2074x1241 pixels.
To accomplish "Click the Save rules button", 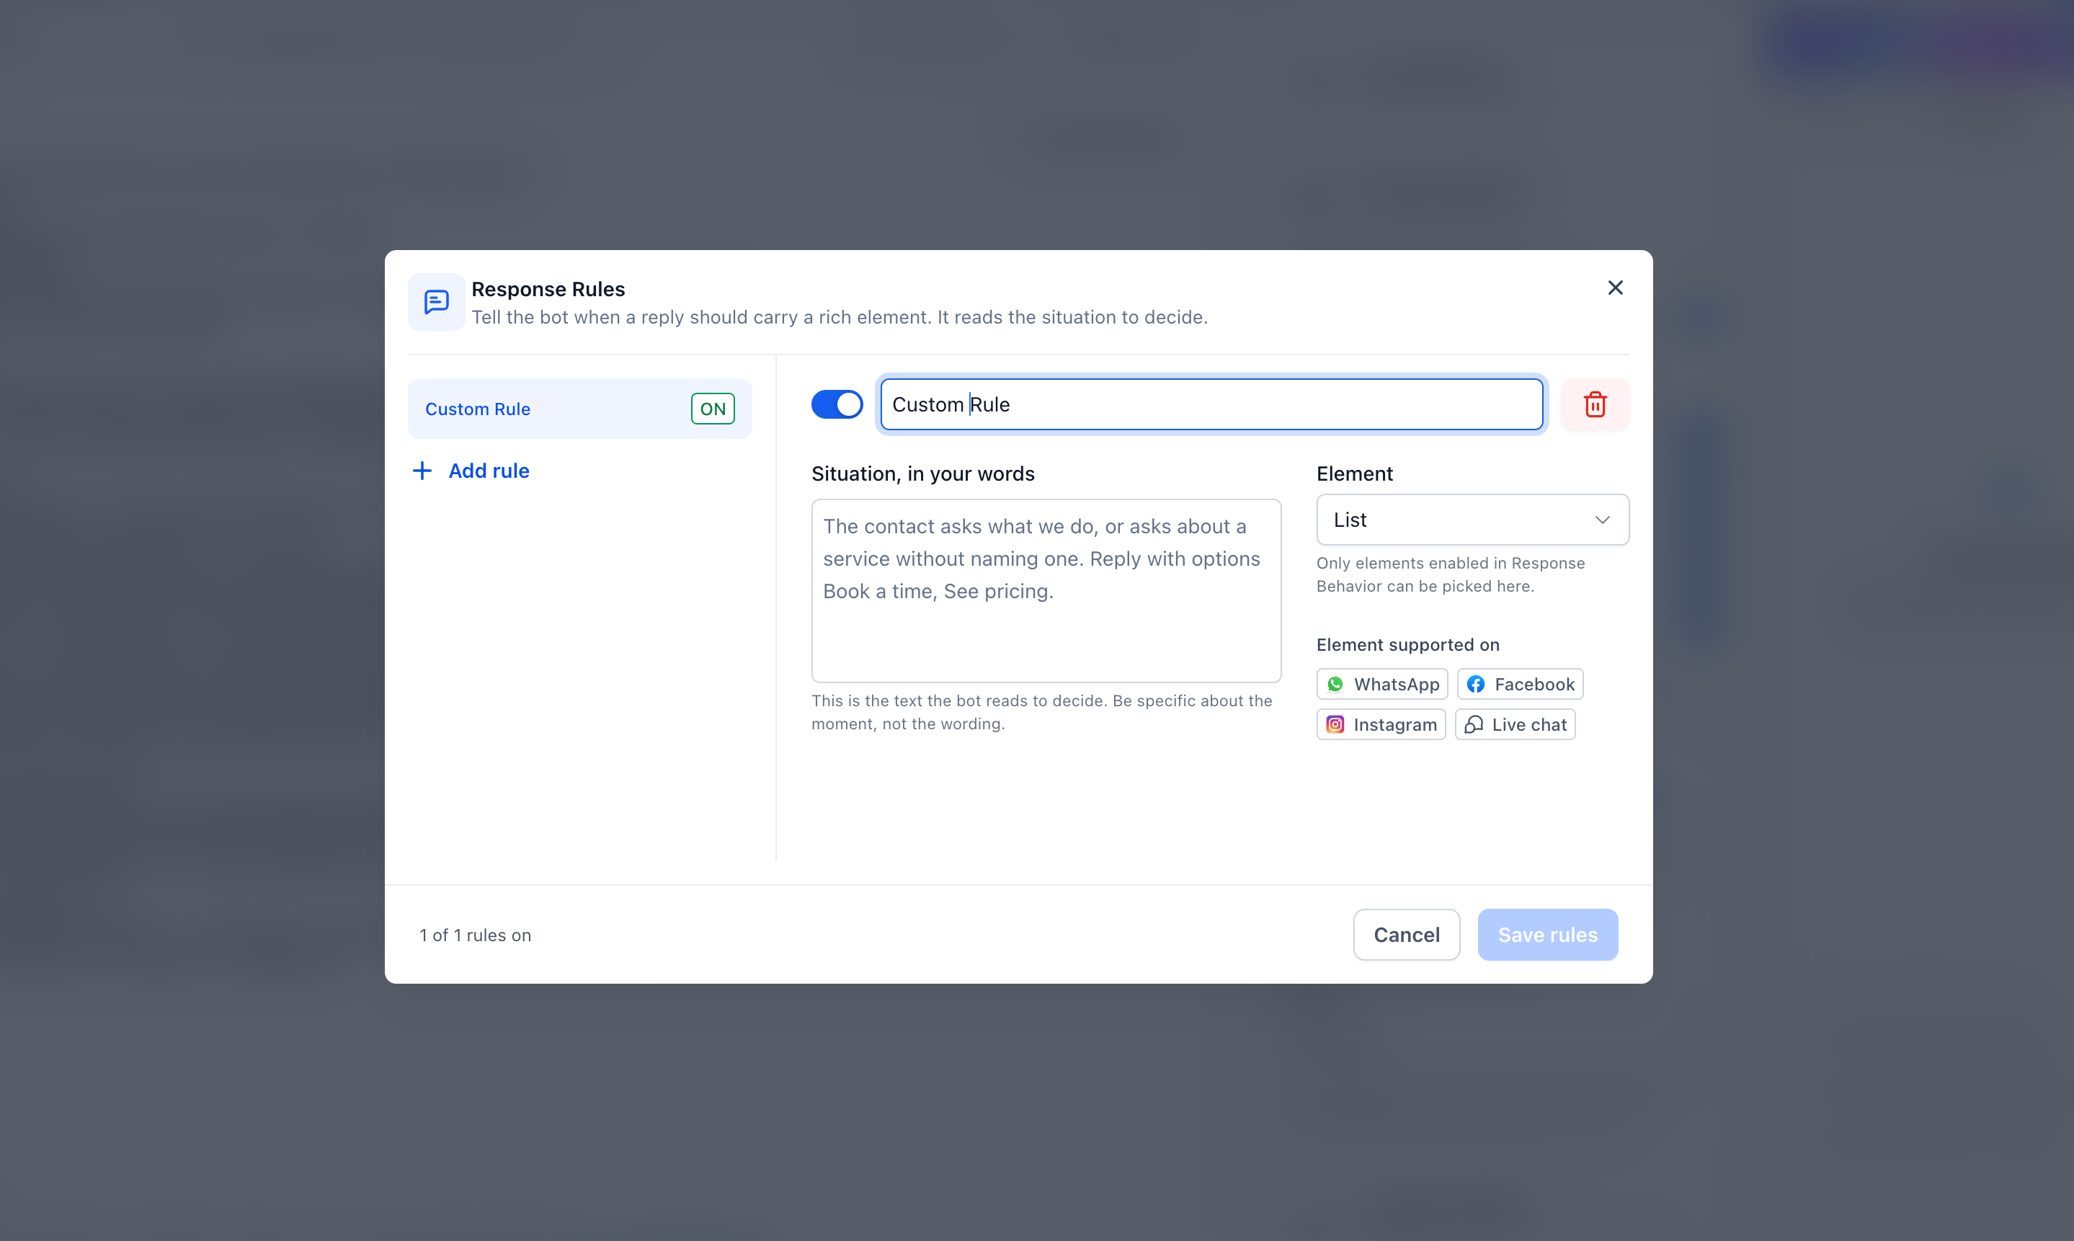I will 1547,935.
